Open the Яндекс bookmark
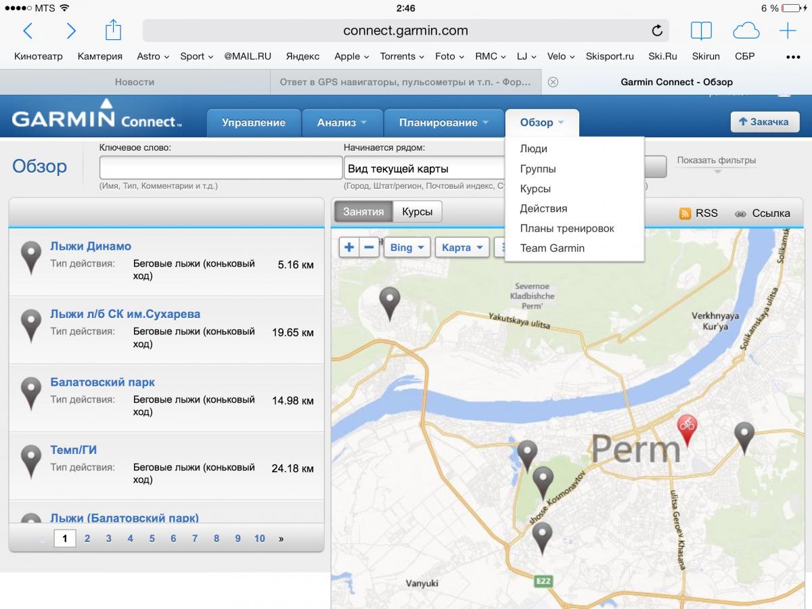This screenshot has width=812, height=609. click(303, 56)
